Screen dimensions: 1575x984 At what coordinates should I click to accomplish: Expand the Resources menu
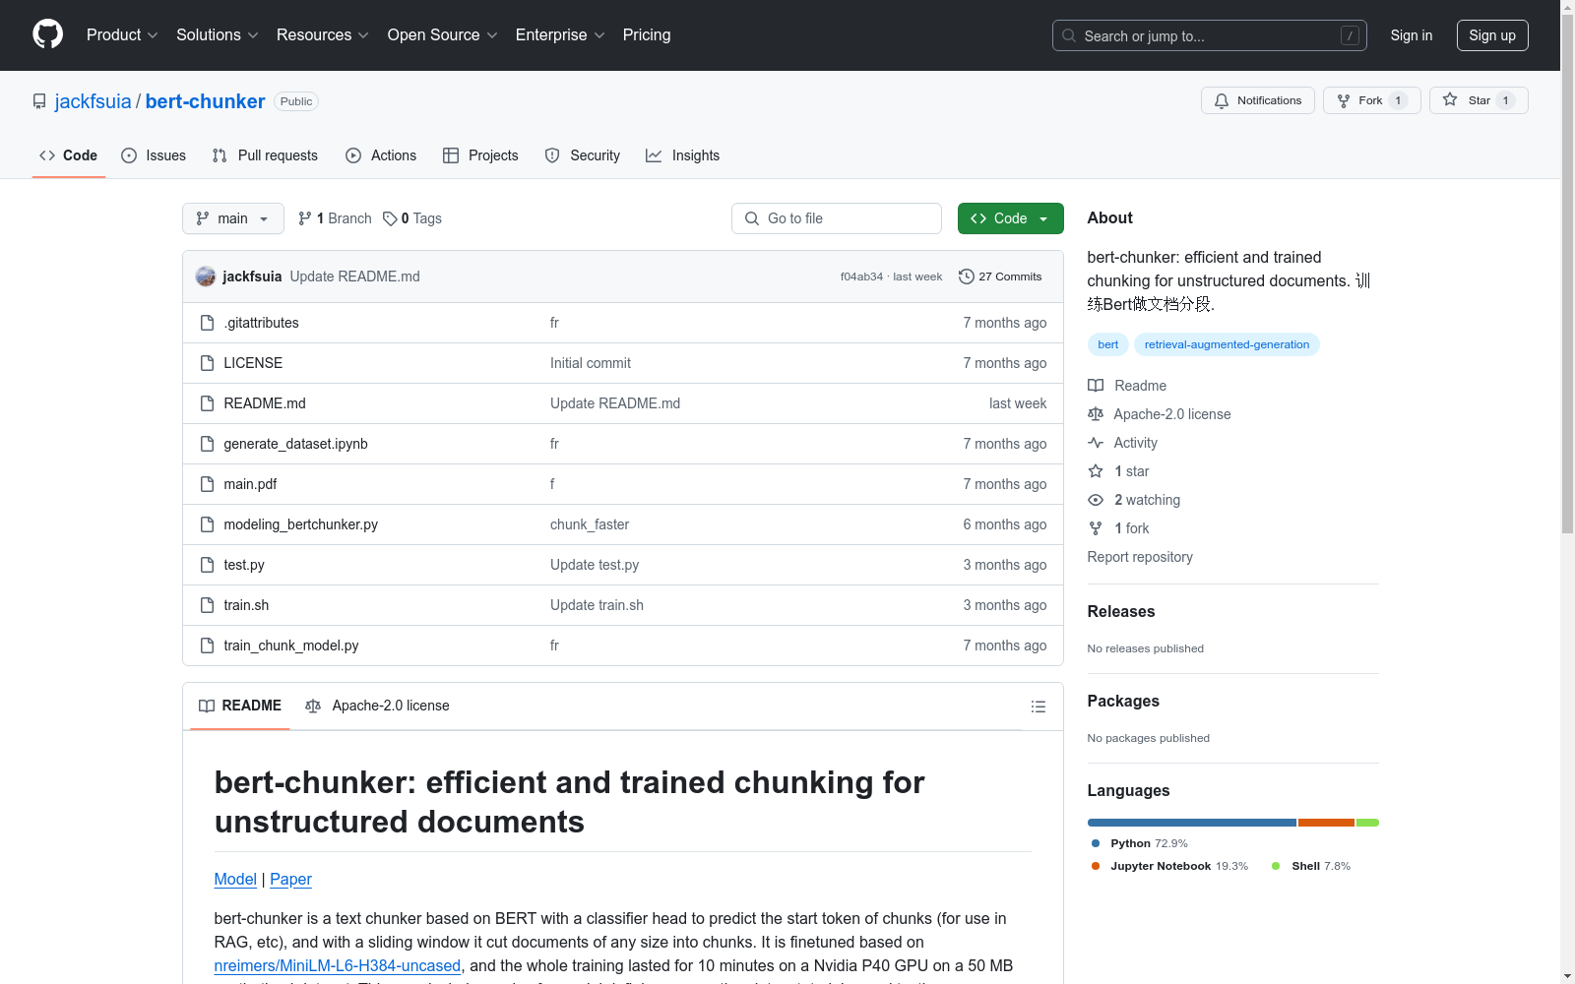(323, 35)
